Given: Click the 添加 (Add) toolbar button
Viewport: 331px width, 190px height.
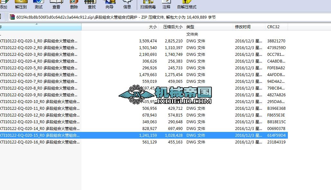Looking at the screenshot, I should point(3,4).
